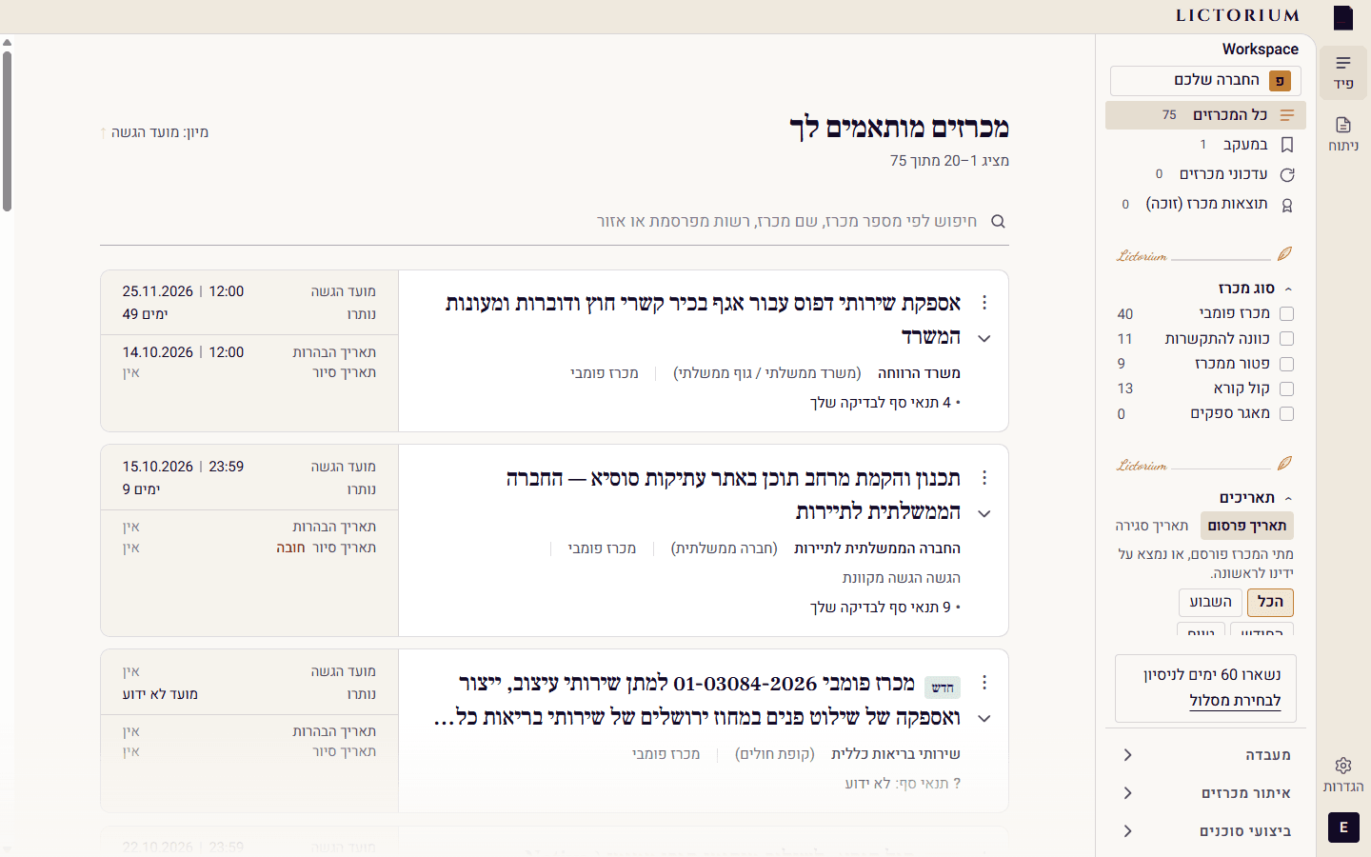This screenshot has height=857, width=1371.
Task: Open options menu for tender 01-03084-2026
Action: [984, 683]
